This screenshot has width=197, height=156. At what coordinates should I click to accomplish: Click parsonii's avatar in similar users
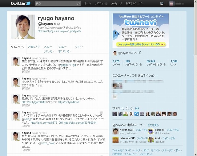[151, 131]
